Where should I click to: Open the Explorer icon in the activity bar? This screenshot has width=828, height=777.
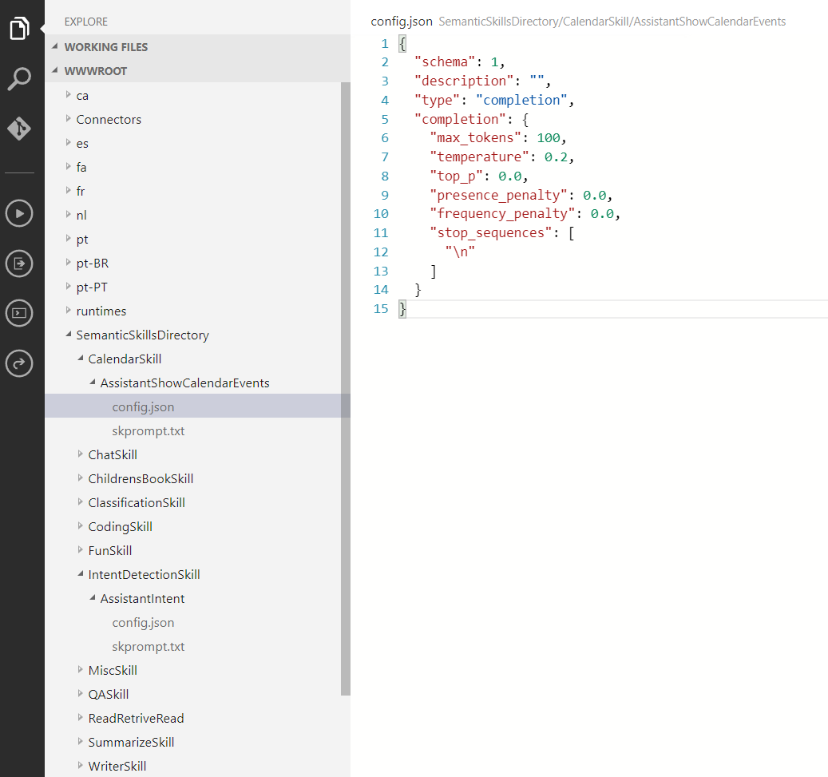coord(20,26)
